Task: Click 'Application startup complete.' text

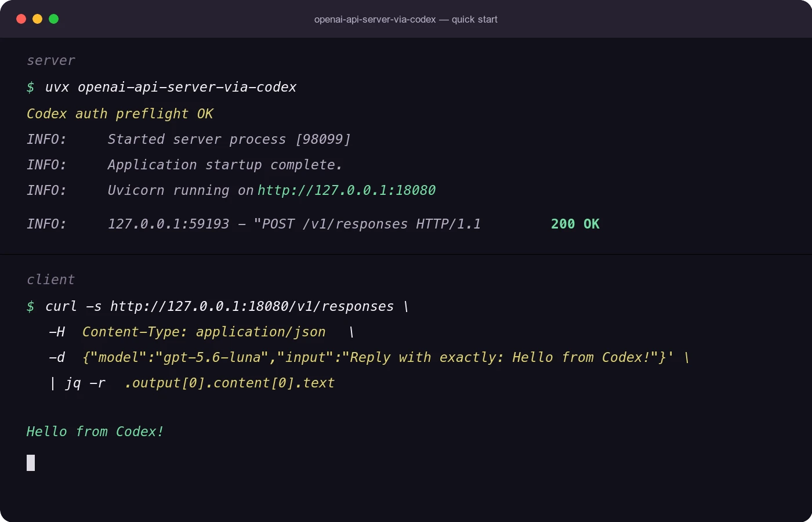Action: coord(225,165)
